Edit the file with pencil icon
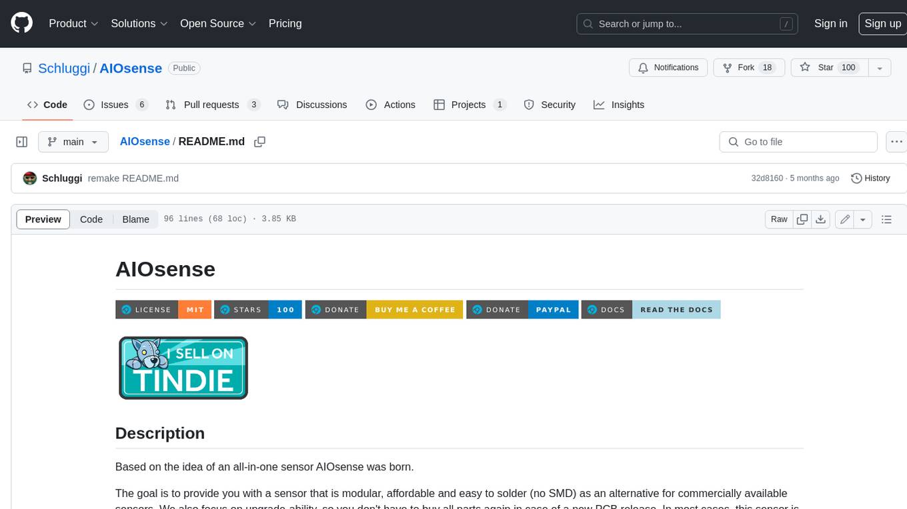This screenshot has height=509, width=907. (845, 219)
